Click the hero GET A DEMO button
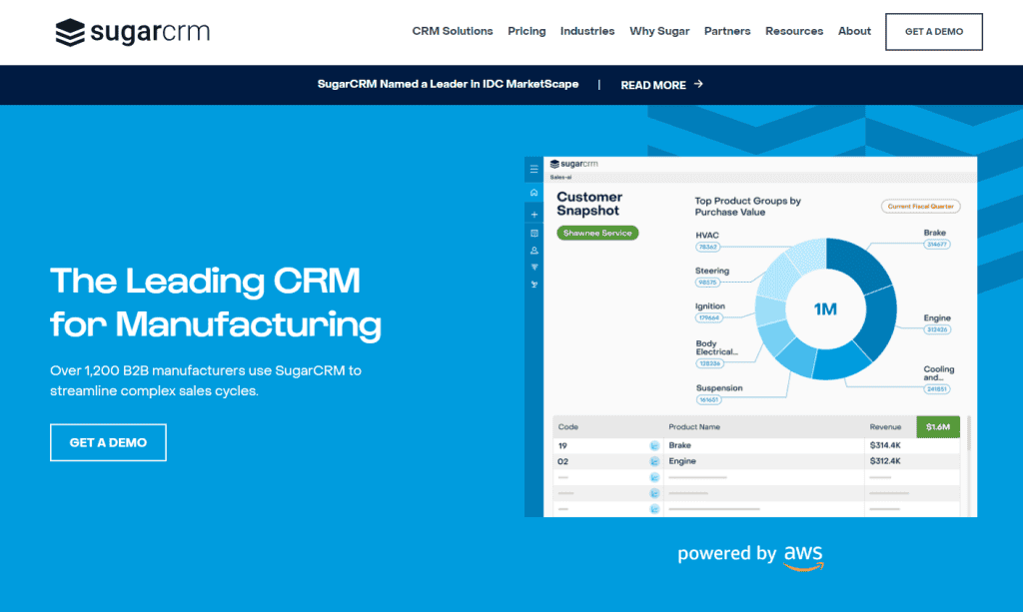 coord(108,442)
